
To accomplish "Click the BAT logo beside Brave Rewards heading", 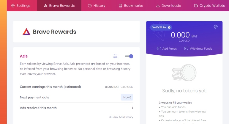I will (26, 32).
